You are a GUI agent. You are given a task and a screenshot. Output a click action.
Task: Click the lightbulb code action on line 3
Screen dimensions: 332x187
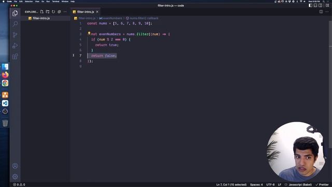89,33
